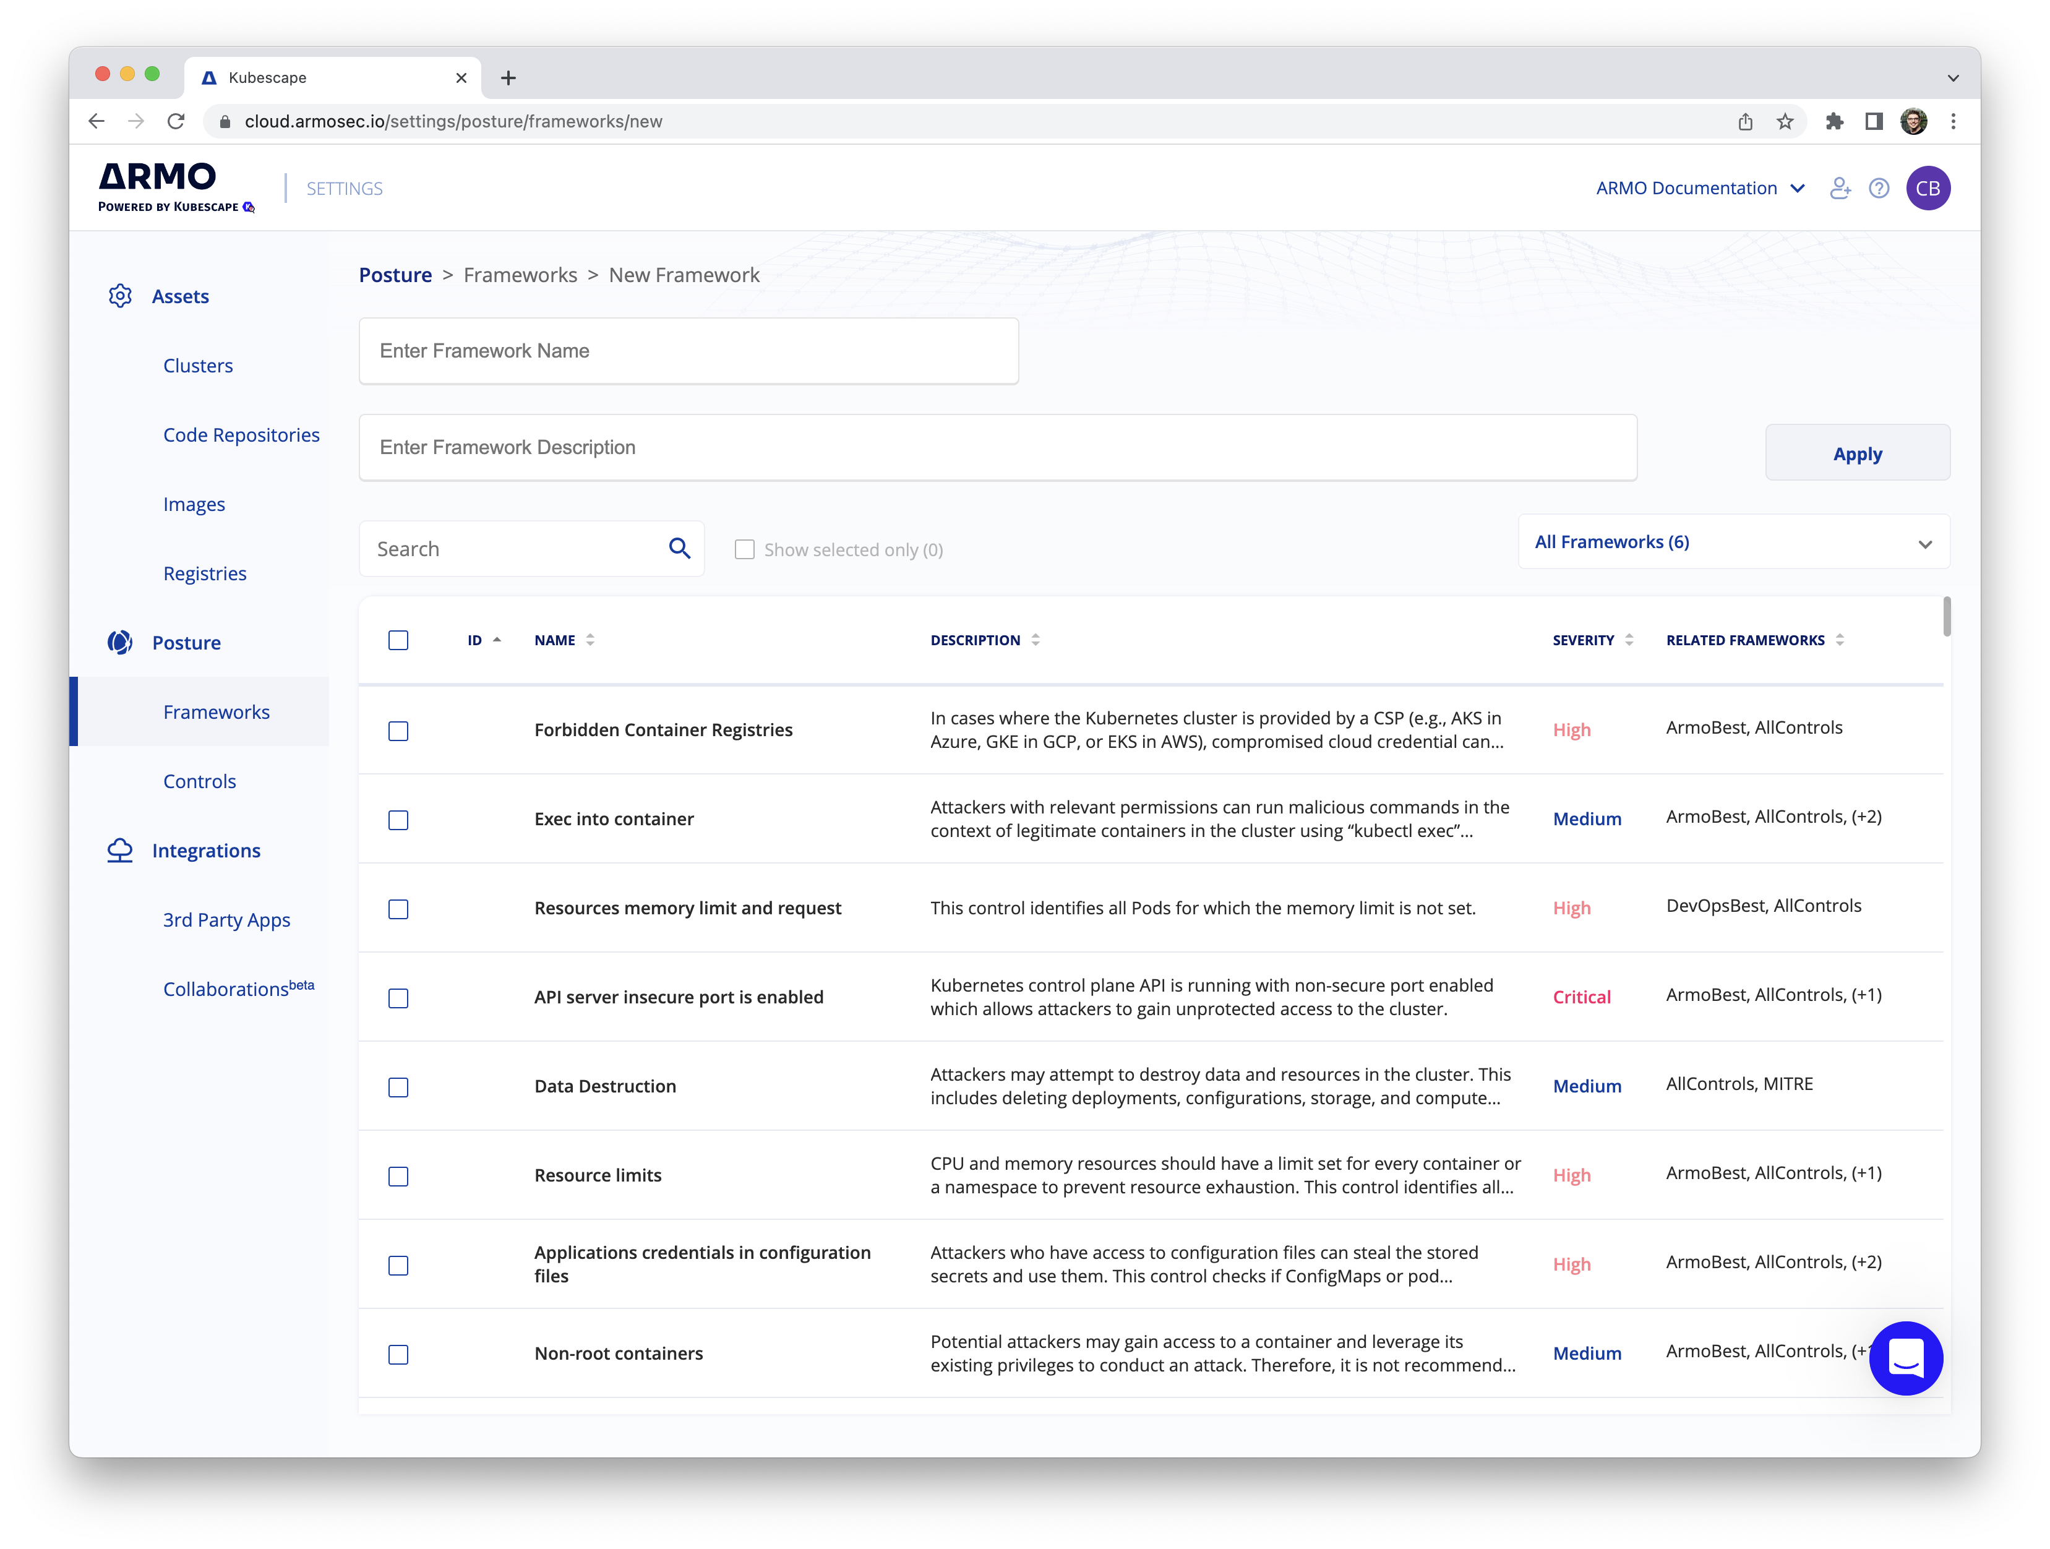The width and height of the screenshot is (2050, 1549).
Task: Click the Posture sidebar icon
Action: point(119,642)
